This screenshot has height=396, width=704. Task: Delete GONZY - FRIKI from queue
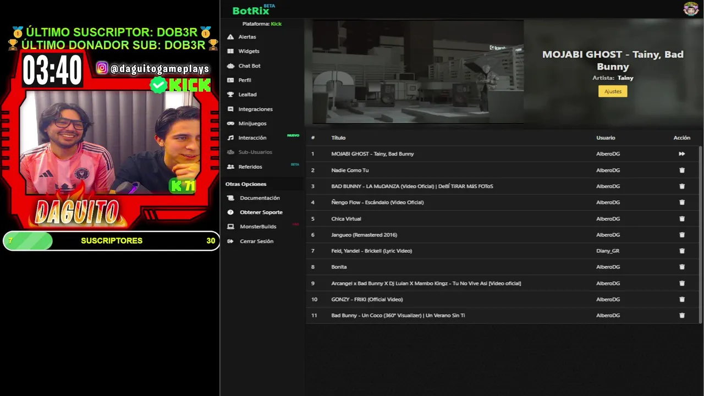click(682, 299)
